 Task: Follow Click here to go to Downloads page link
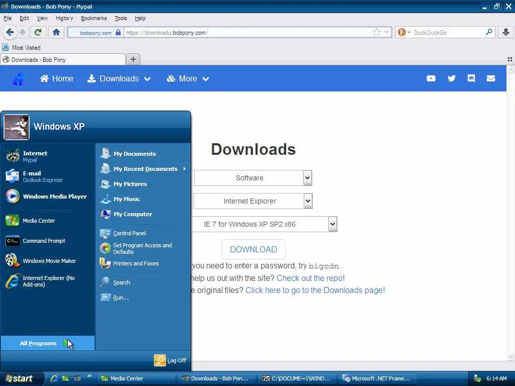(x=315, y=290)
